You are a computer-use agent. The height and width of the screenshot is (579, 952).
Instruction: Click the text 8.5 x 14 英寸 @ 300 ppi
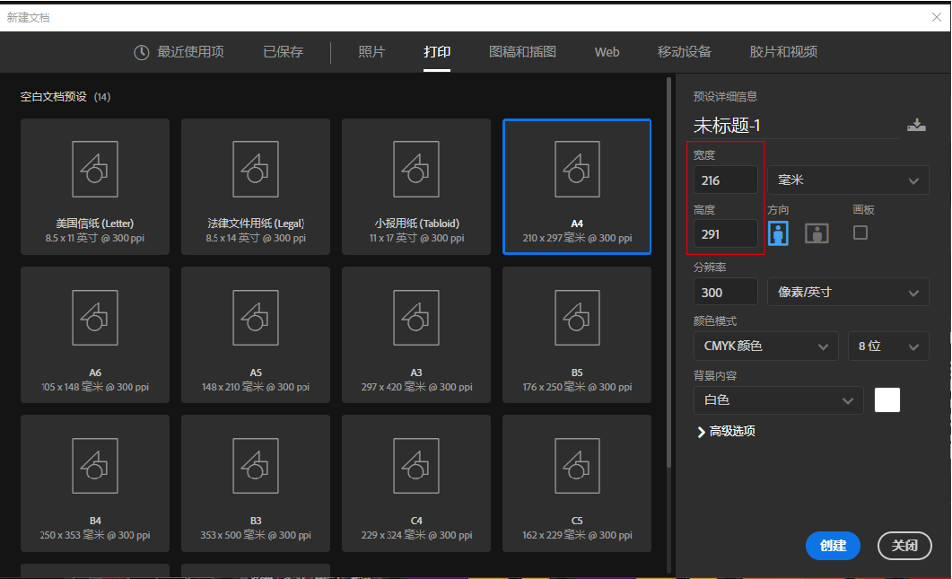(256, 238)
